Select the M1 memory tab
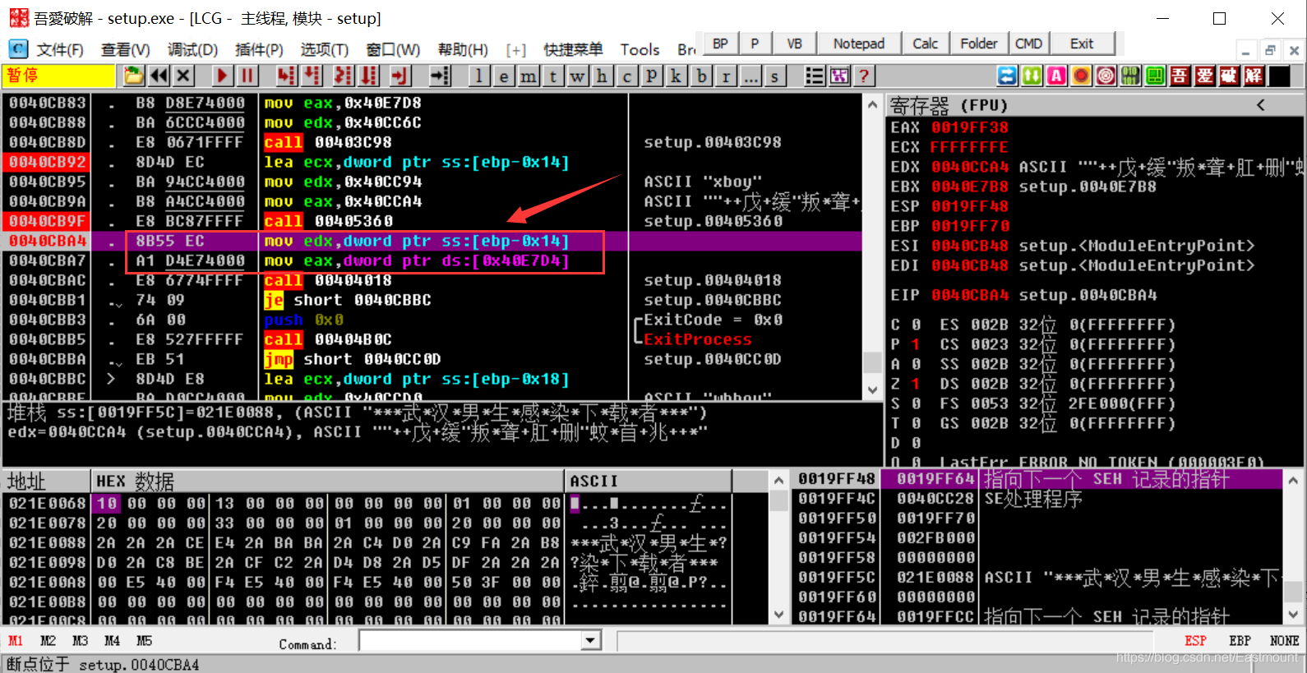 coord(16,641)
